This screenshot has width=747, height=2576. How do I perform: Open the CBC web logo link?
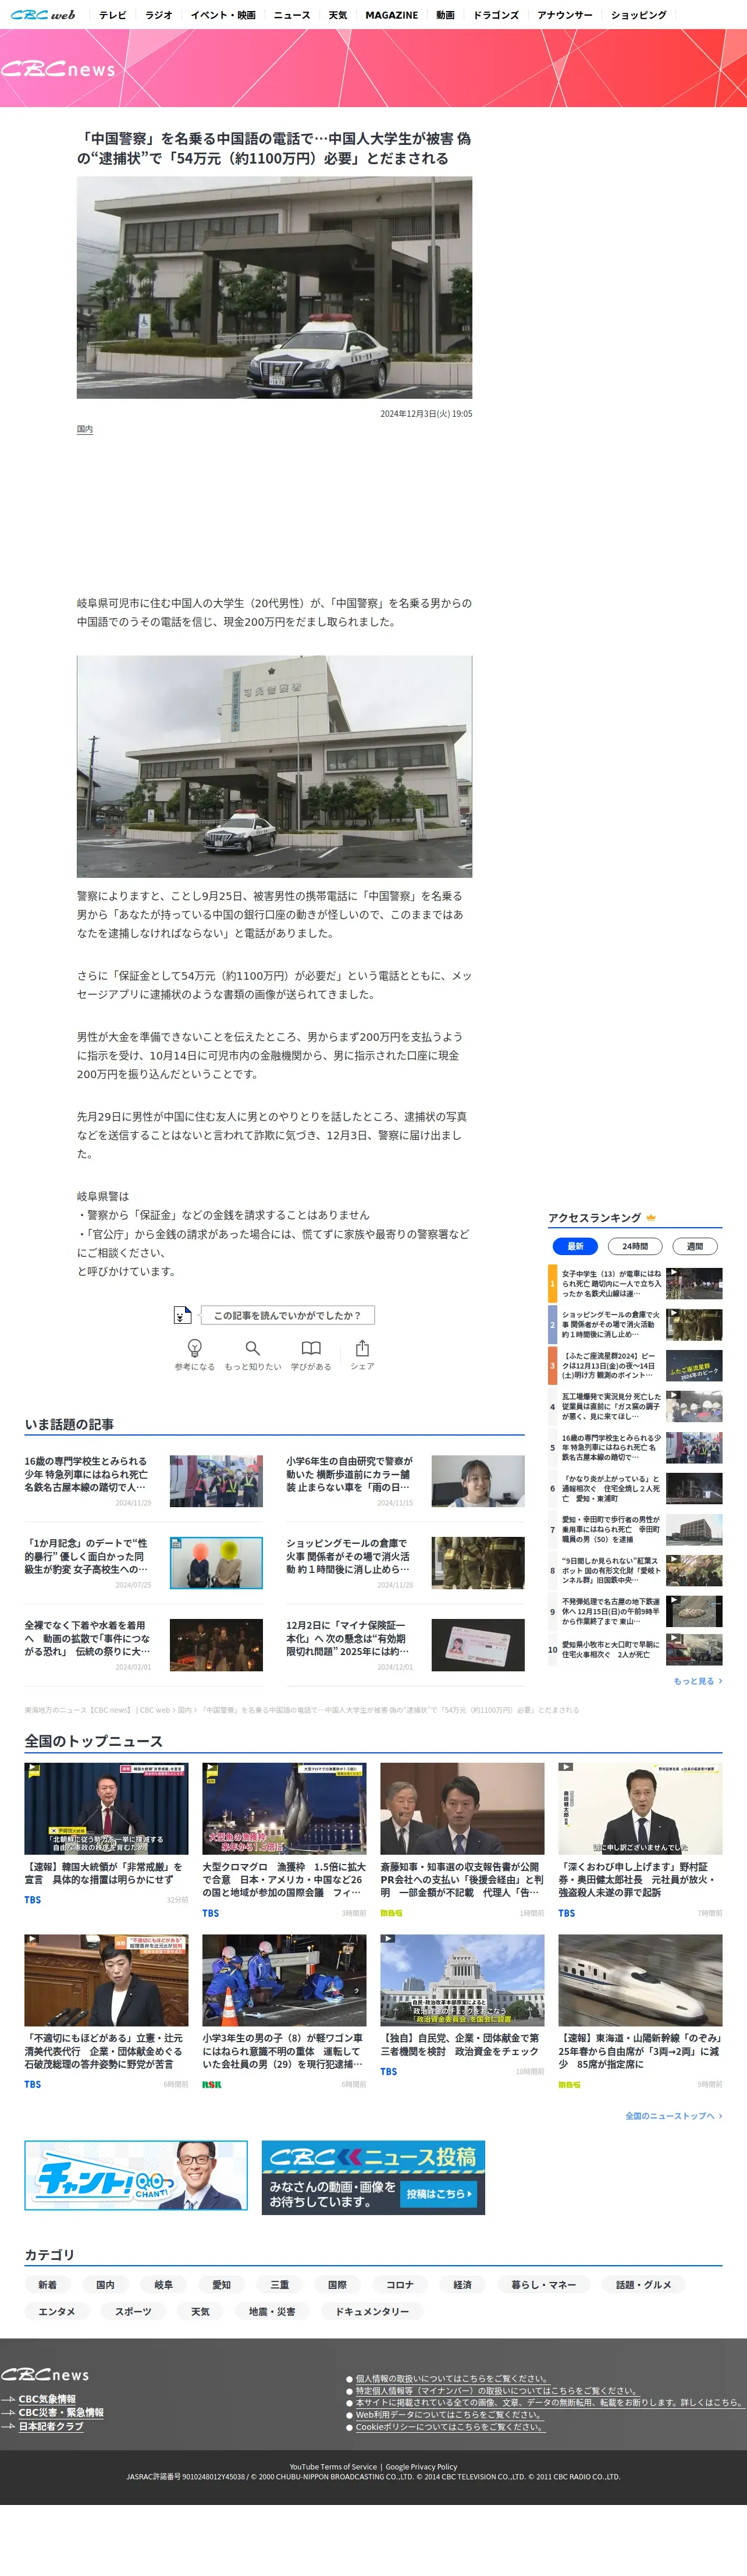click(x=43, y=15)
